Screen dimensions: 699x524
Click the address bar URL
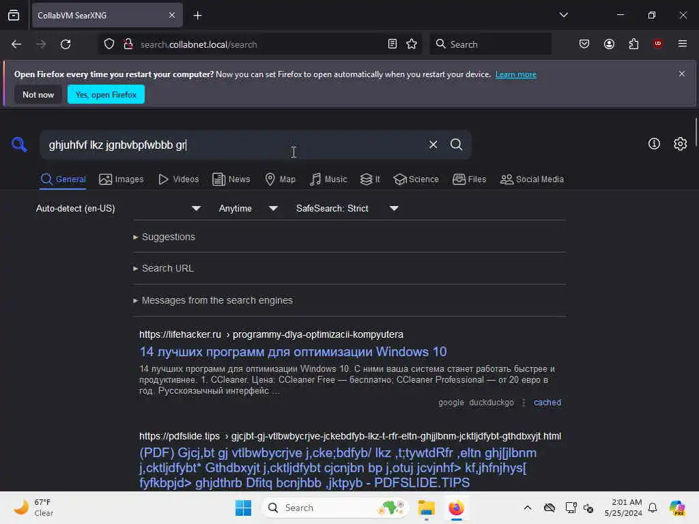(199, 44)
